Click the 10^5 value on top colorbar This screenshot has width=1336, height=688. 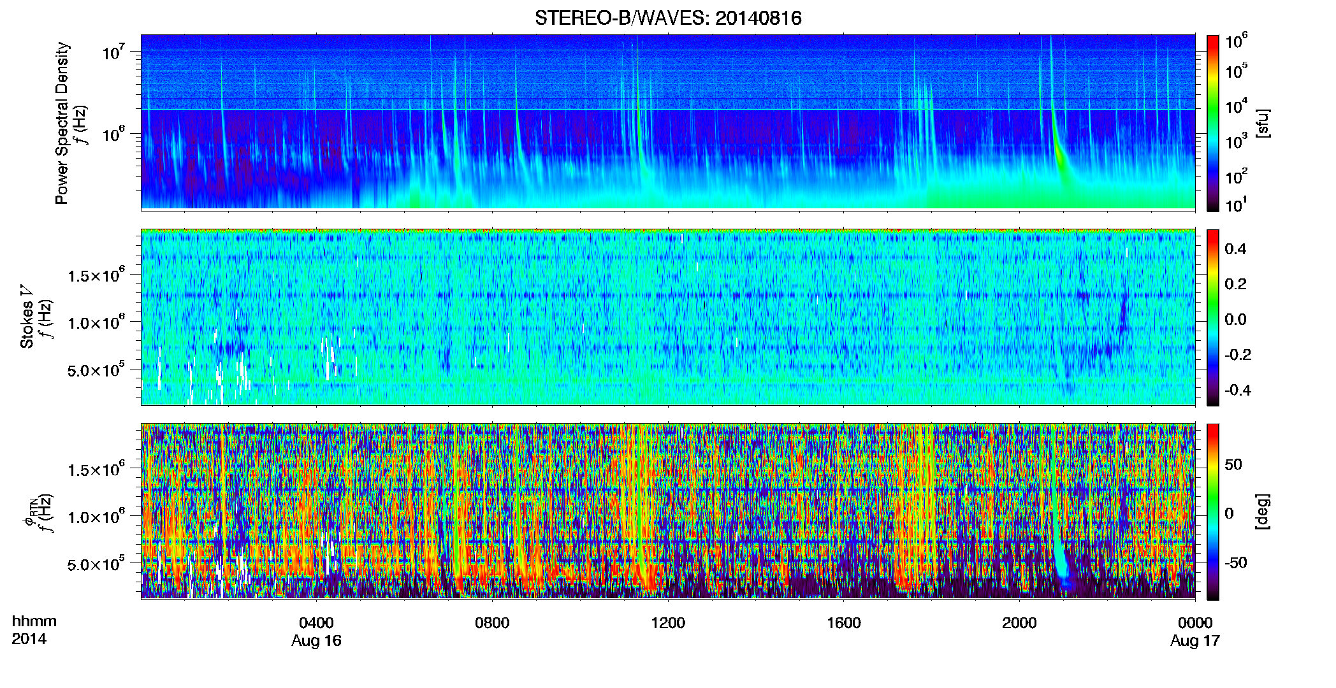[x=1237, y=71]
